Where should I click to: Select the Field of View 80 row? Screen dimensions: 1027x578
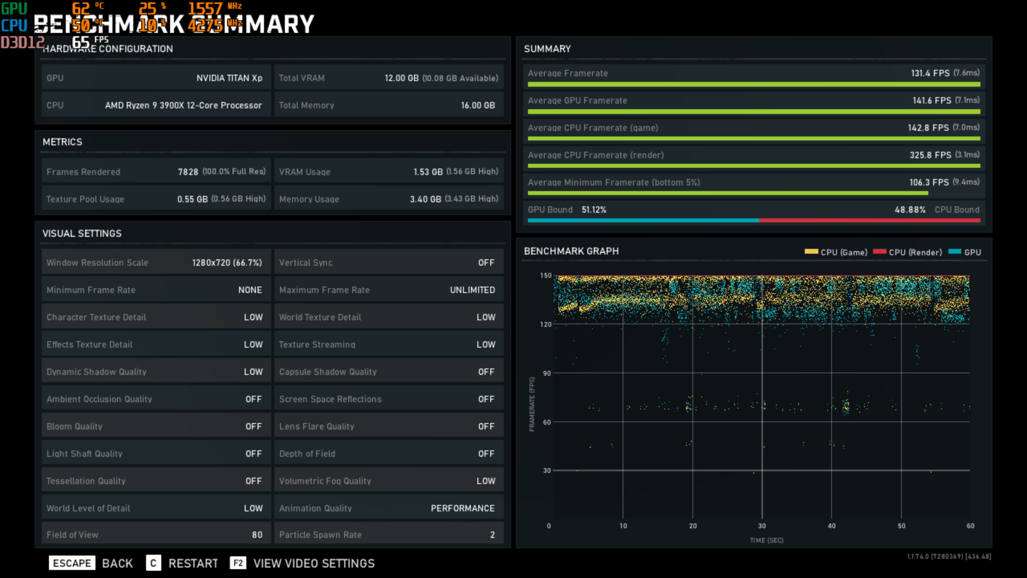[x=156, y=534]
